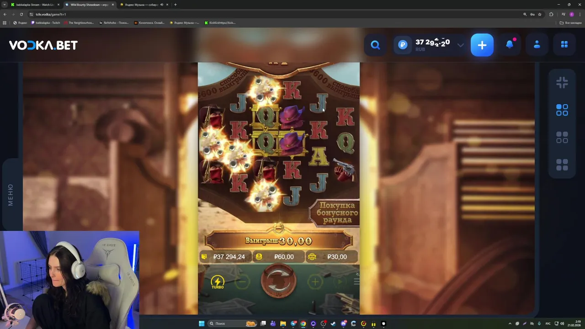Reload the current page
Viewport: 585px width, 329px height.
tap(21, 14)
